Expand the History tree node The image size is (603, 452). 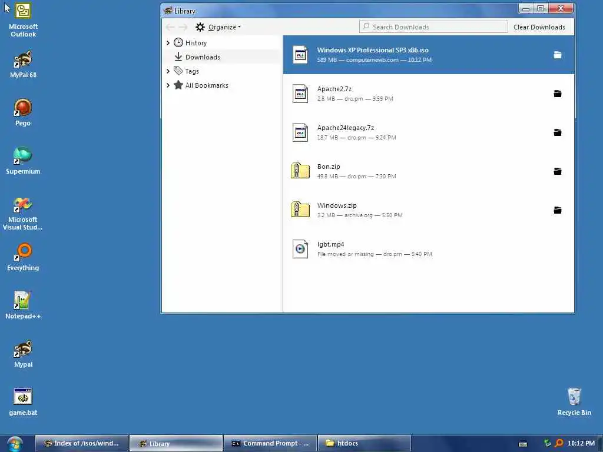pos(168,42)
